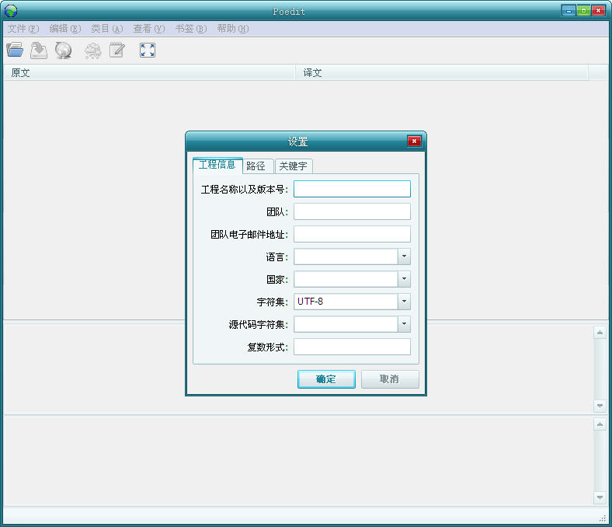
Task: Click the update catalog globe icon
Action: (63, 51)
